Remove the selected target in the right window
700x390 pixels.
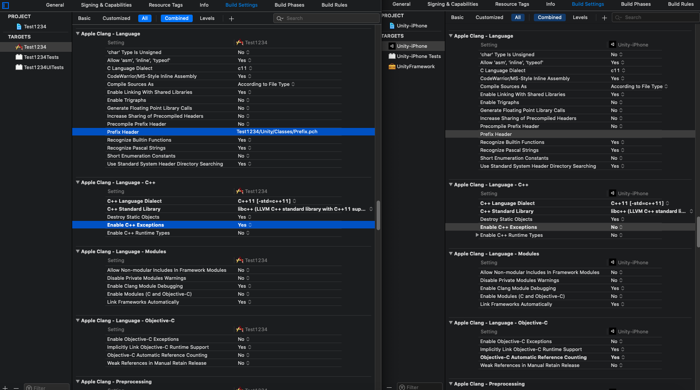[x=389, y=387]
